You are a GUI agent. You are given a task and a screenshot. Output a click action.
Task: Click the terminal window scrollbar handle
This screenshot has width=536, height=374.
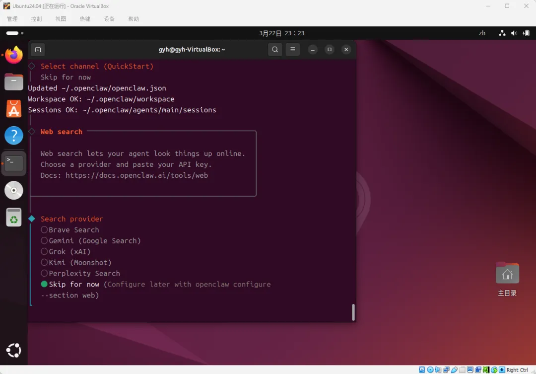(x=353, y=312)
